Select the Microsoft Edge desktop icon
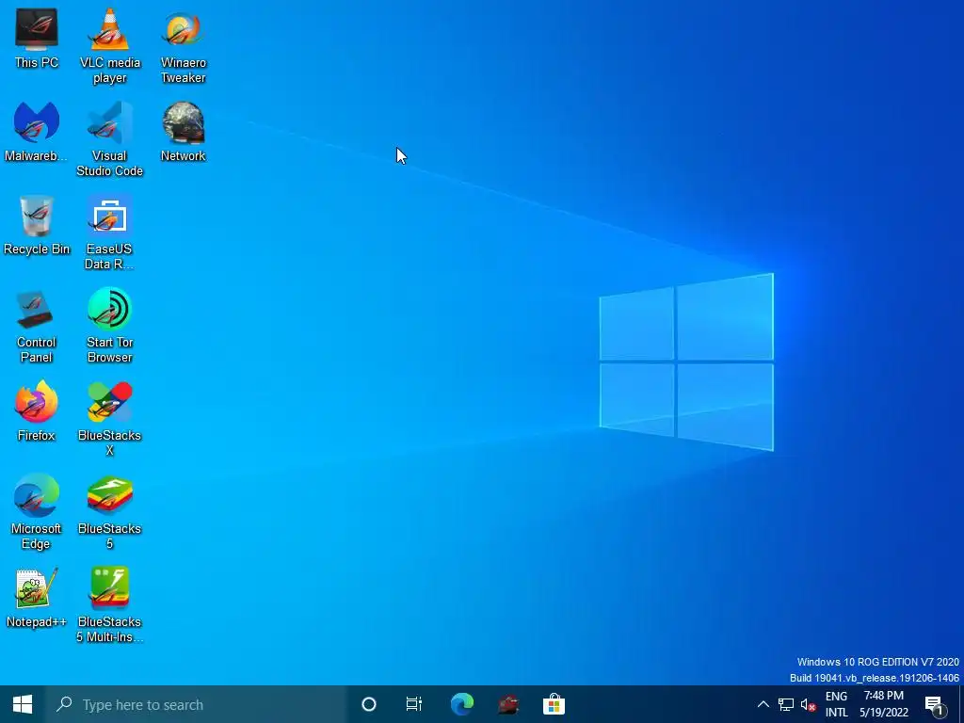The height and width of the screenshot is (723, 964). pos(37,512)
